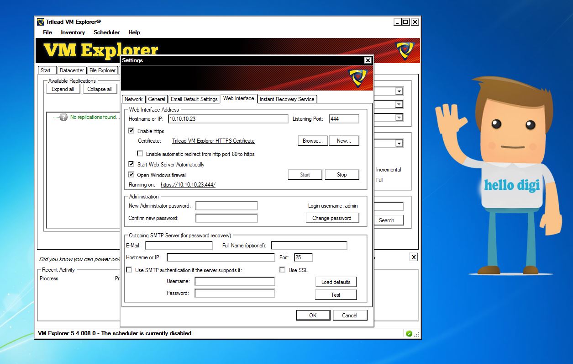Screen dimensions: 573x364
Task: Click the shield logo in VM Explorer banner
Action: (405, 50)
